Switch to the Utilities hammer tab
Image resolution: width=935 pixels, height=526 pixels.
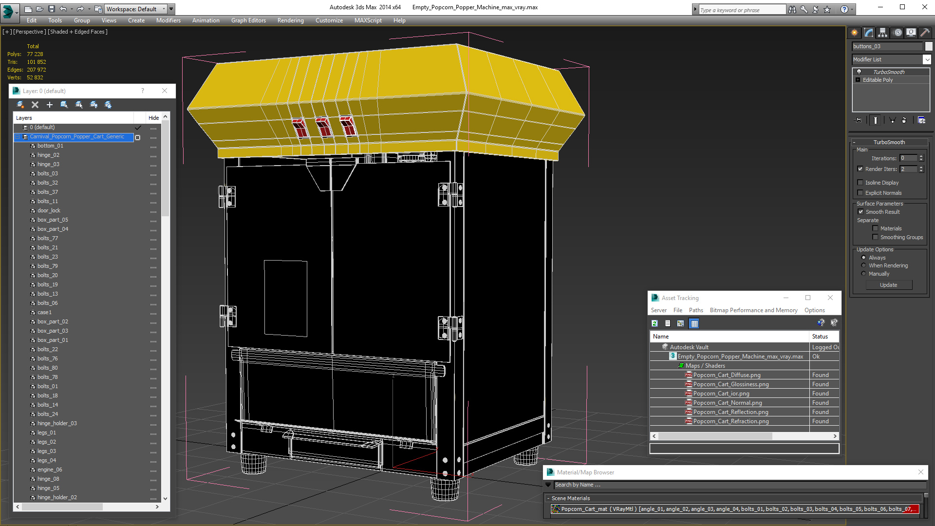[x=925, y=33]
